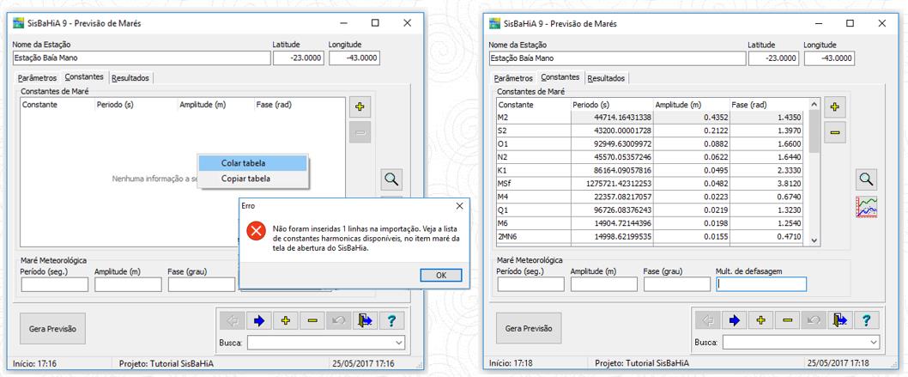
Task: Switch to Parâmetros tab in left window
Action: (x=37, y=77)
